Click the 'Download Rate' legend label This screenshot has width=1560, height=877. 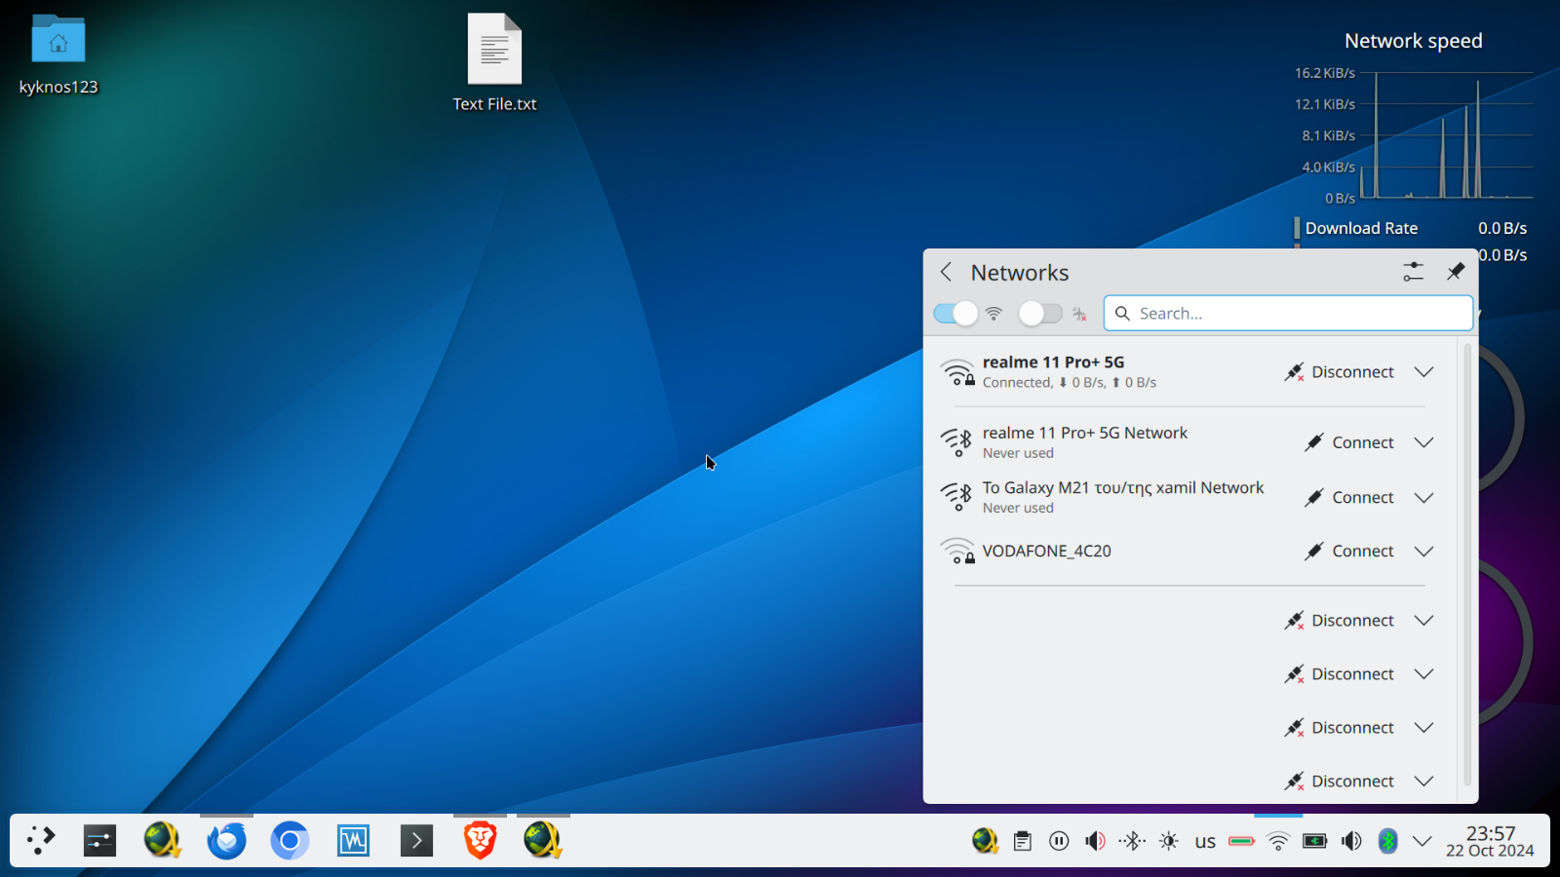click(x=1361, y=228)
